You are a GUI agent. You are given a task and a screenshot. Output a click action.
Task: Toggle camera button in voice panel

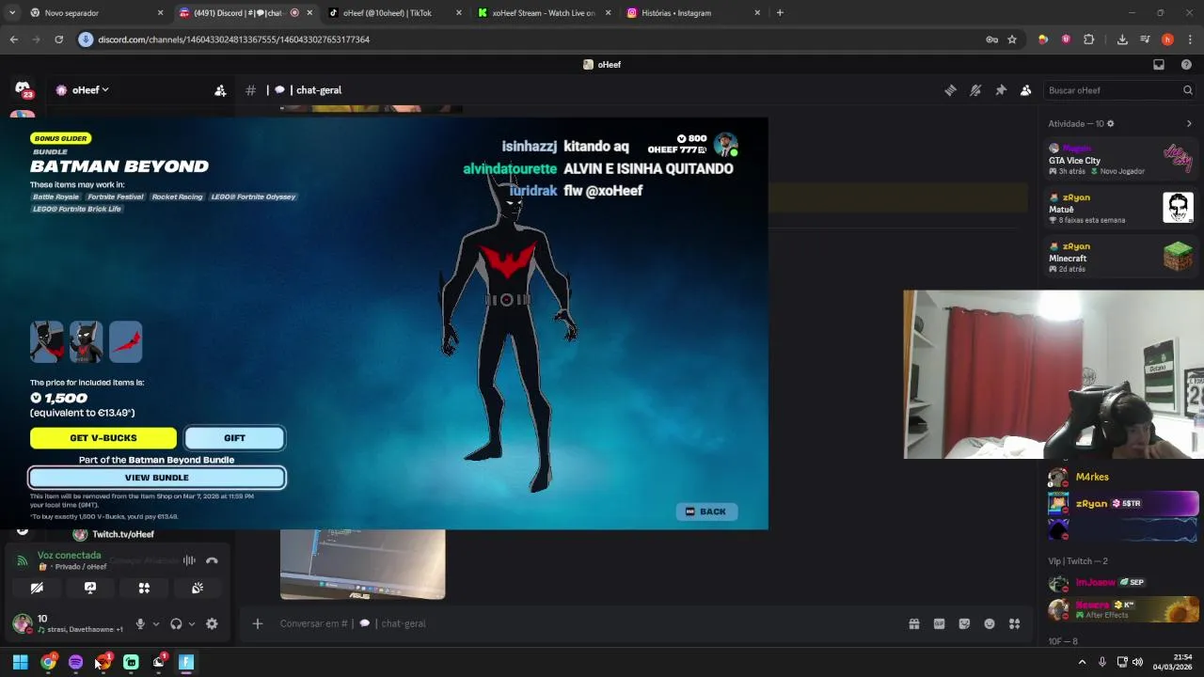click(37, 588)
